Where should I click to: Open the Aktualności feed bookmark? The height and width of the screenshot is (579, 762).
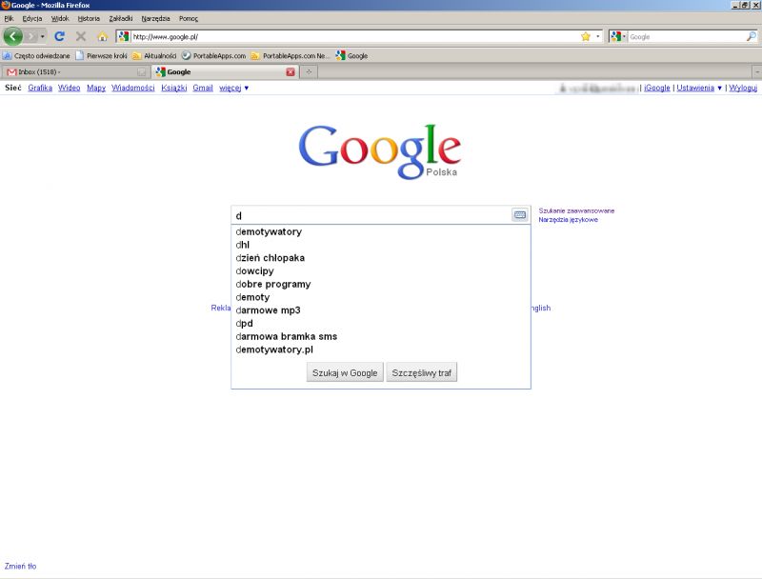tap(154, 56)
